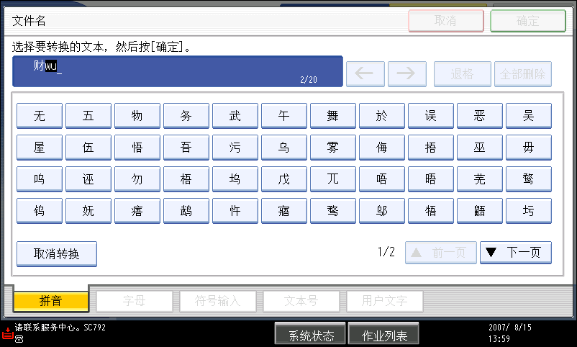Viewport: 577px width, 347px height.
Task: Choose the candidate character 务
Action: pos(186,116)
